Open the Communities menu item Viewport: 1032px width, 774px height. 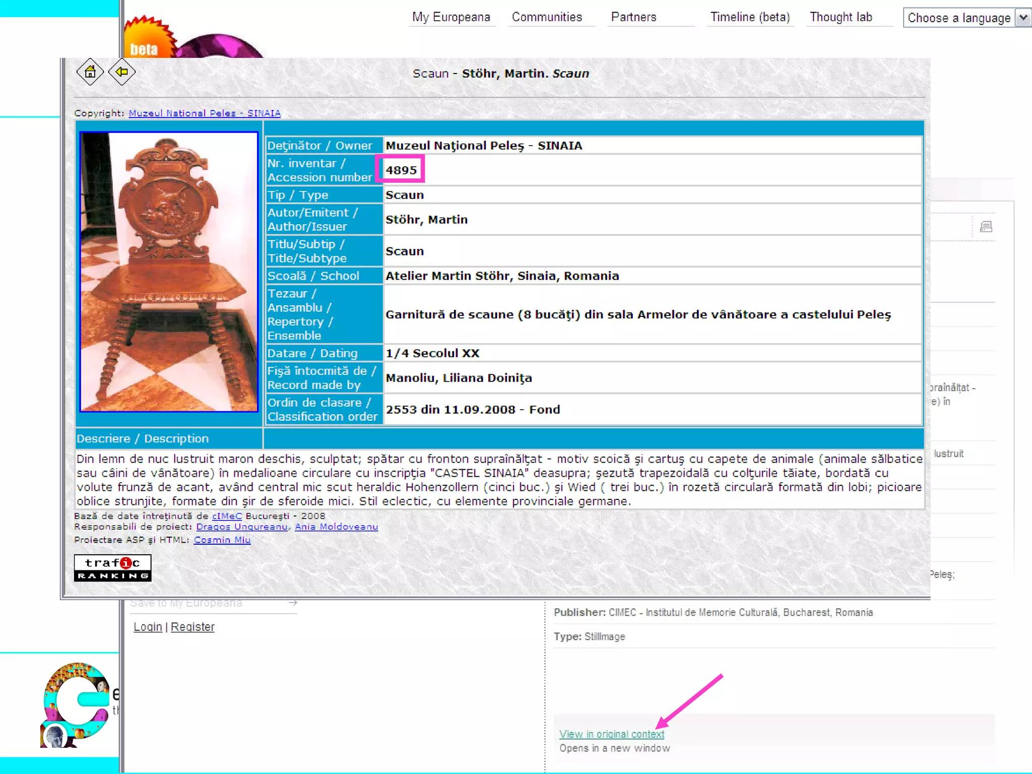(x=547, y=17)
